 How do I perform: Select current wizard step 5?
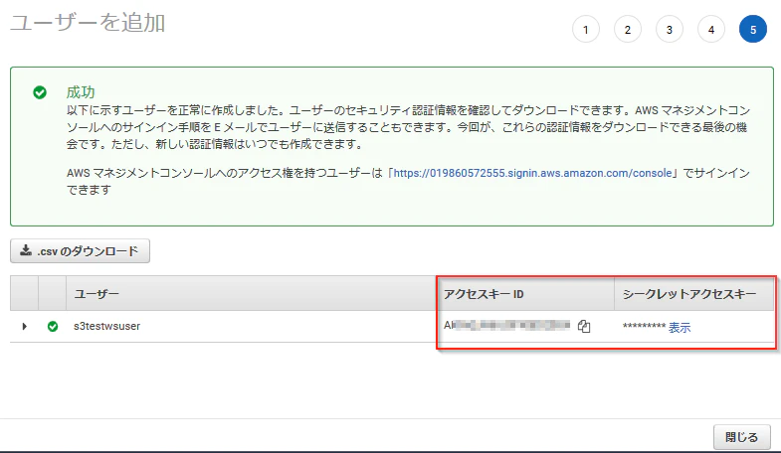pyautogui.click(x=753, y=30)
